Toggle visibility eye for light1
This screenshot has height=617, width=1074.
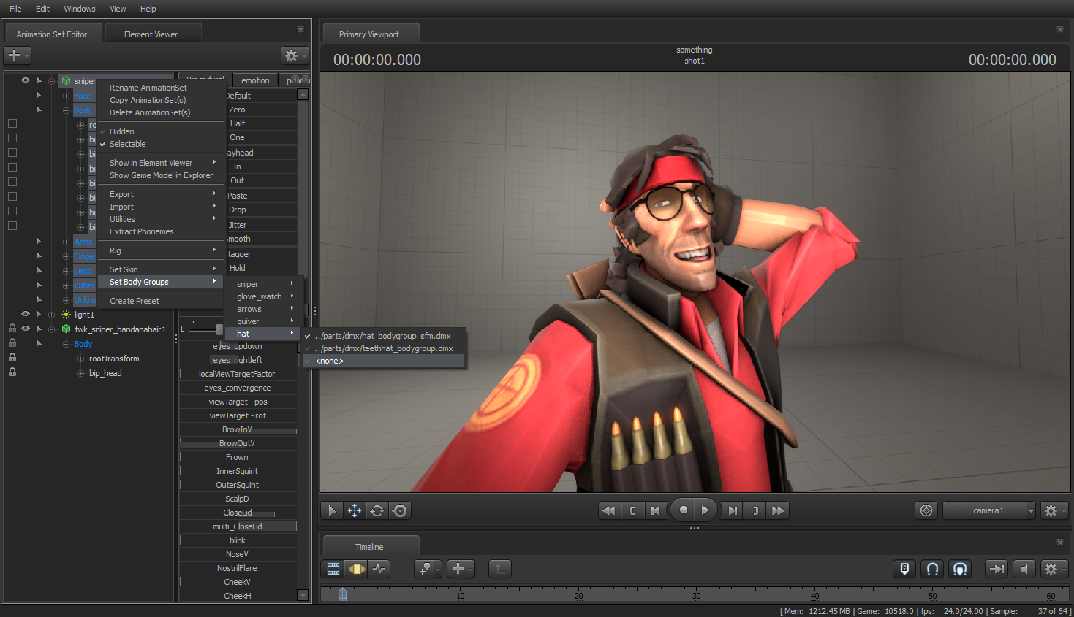26,314
